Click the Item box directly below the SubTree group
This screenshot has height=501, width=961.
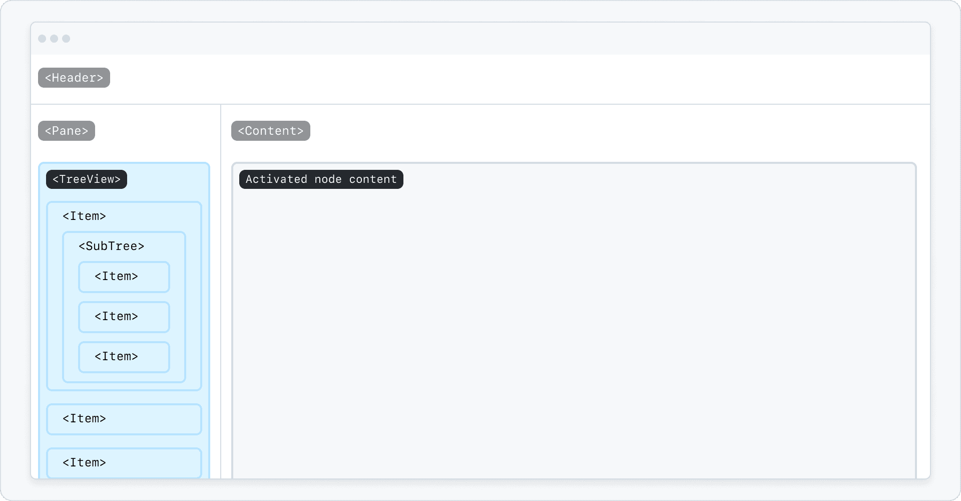[x=124, y=419]
